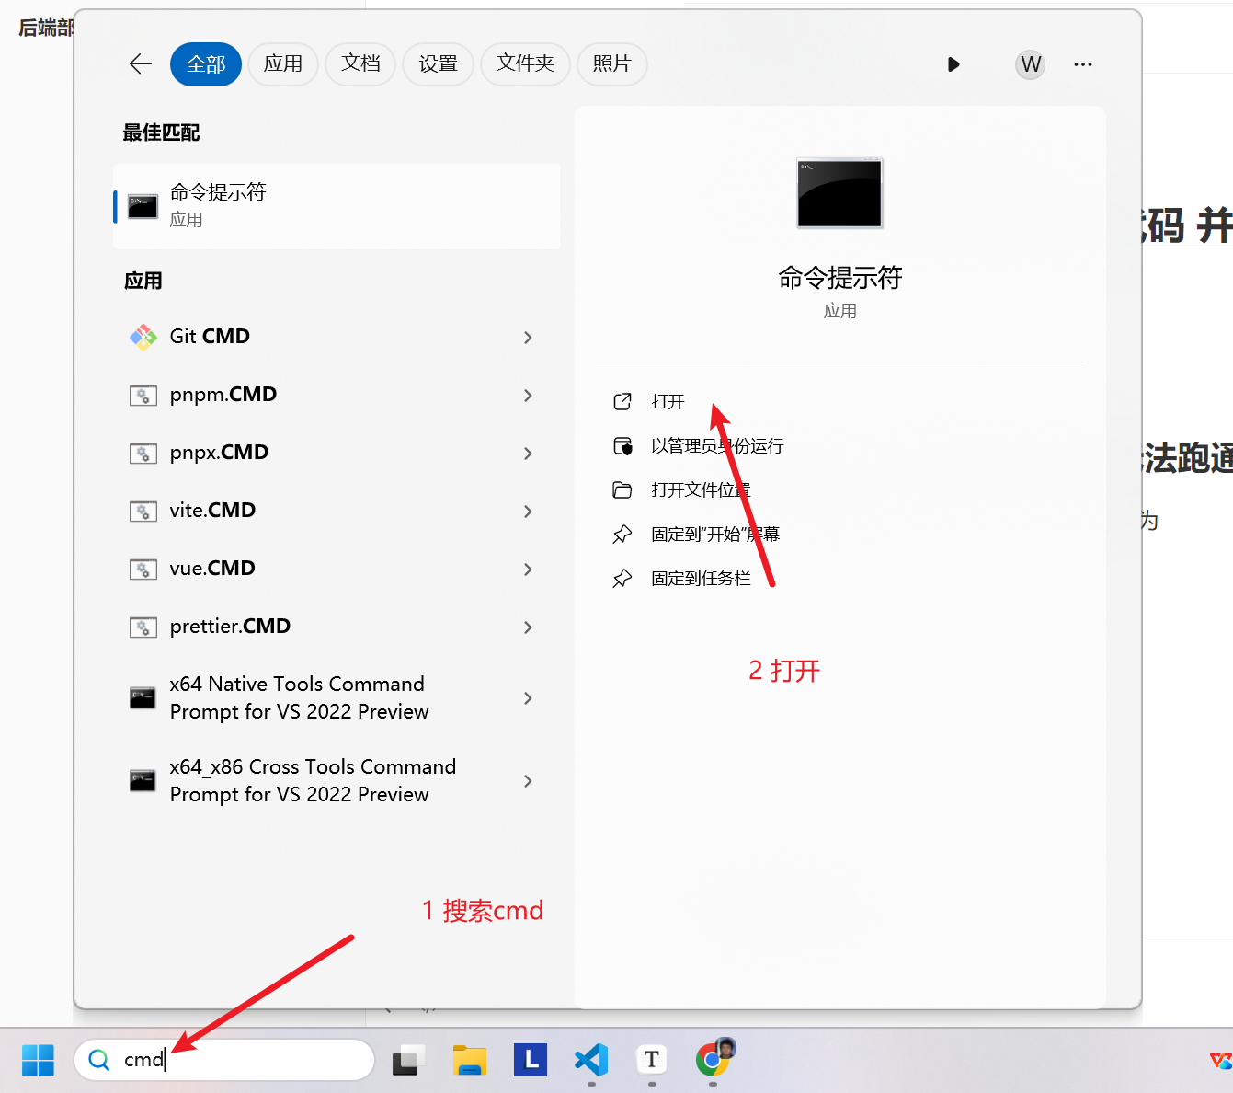Viewport: 1233px width, 1093px height.
Task: Switch to the 文档 filter tab
Action: [360, 64]
